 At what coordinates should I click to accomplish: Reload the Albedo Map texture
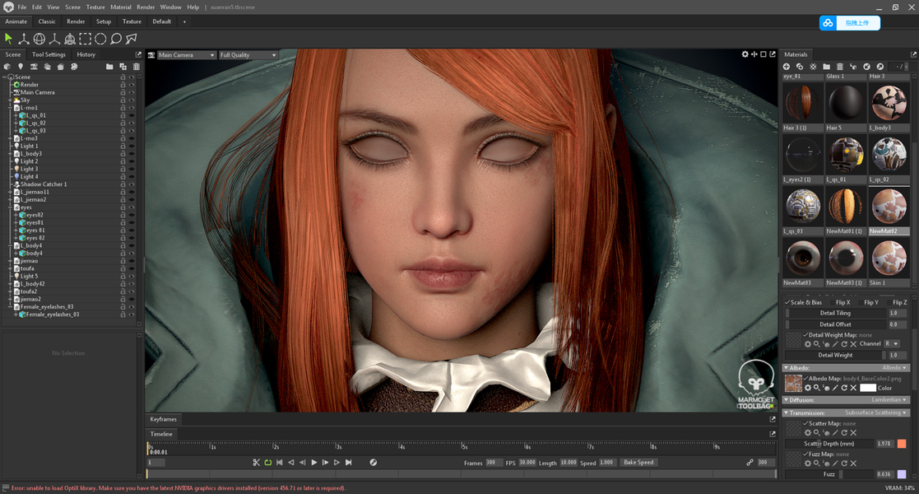coord(844,388)
